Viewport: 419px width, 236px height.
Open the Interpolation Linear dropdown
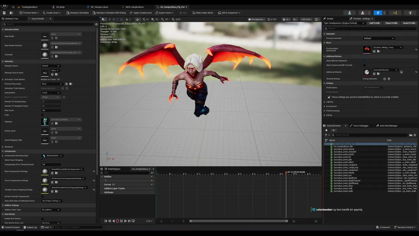51,93
